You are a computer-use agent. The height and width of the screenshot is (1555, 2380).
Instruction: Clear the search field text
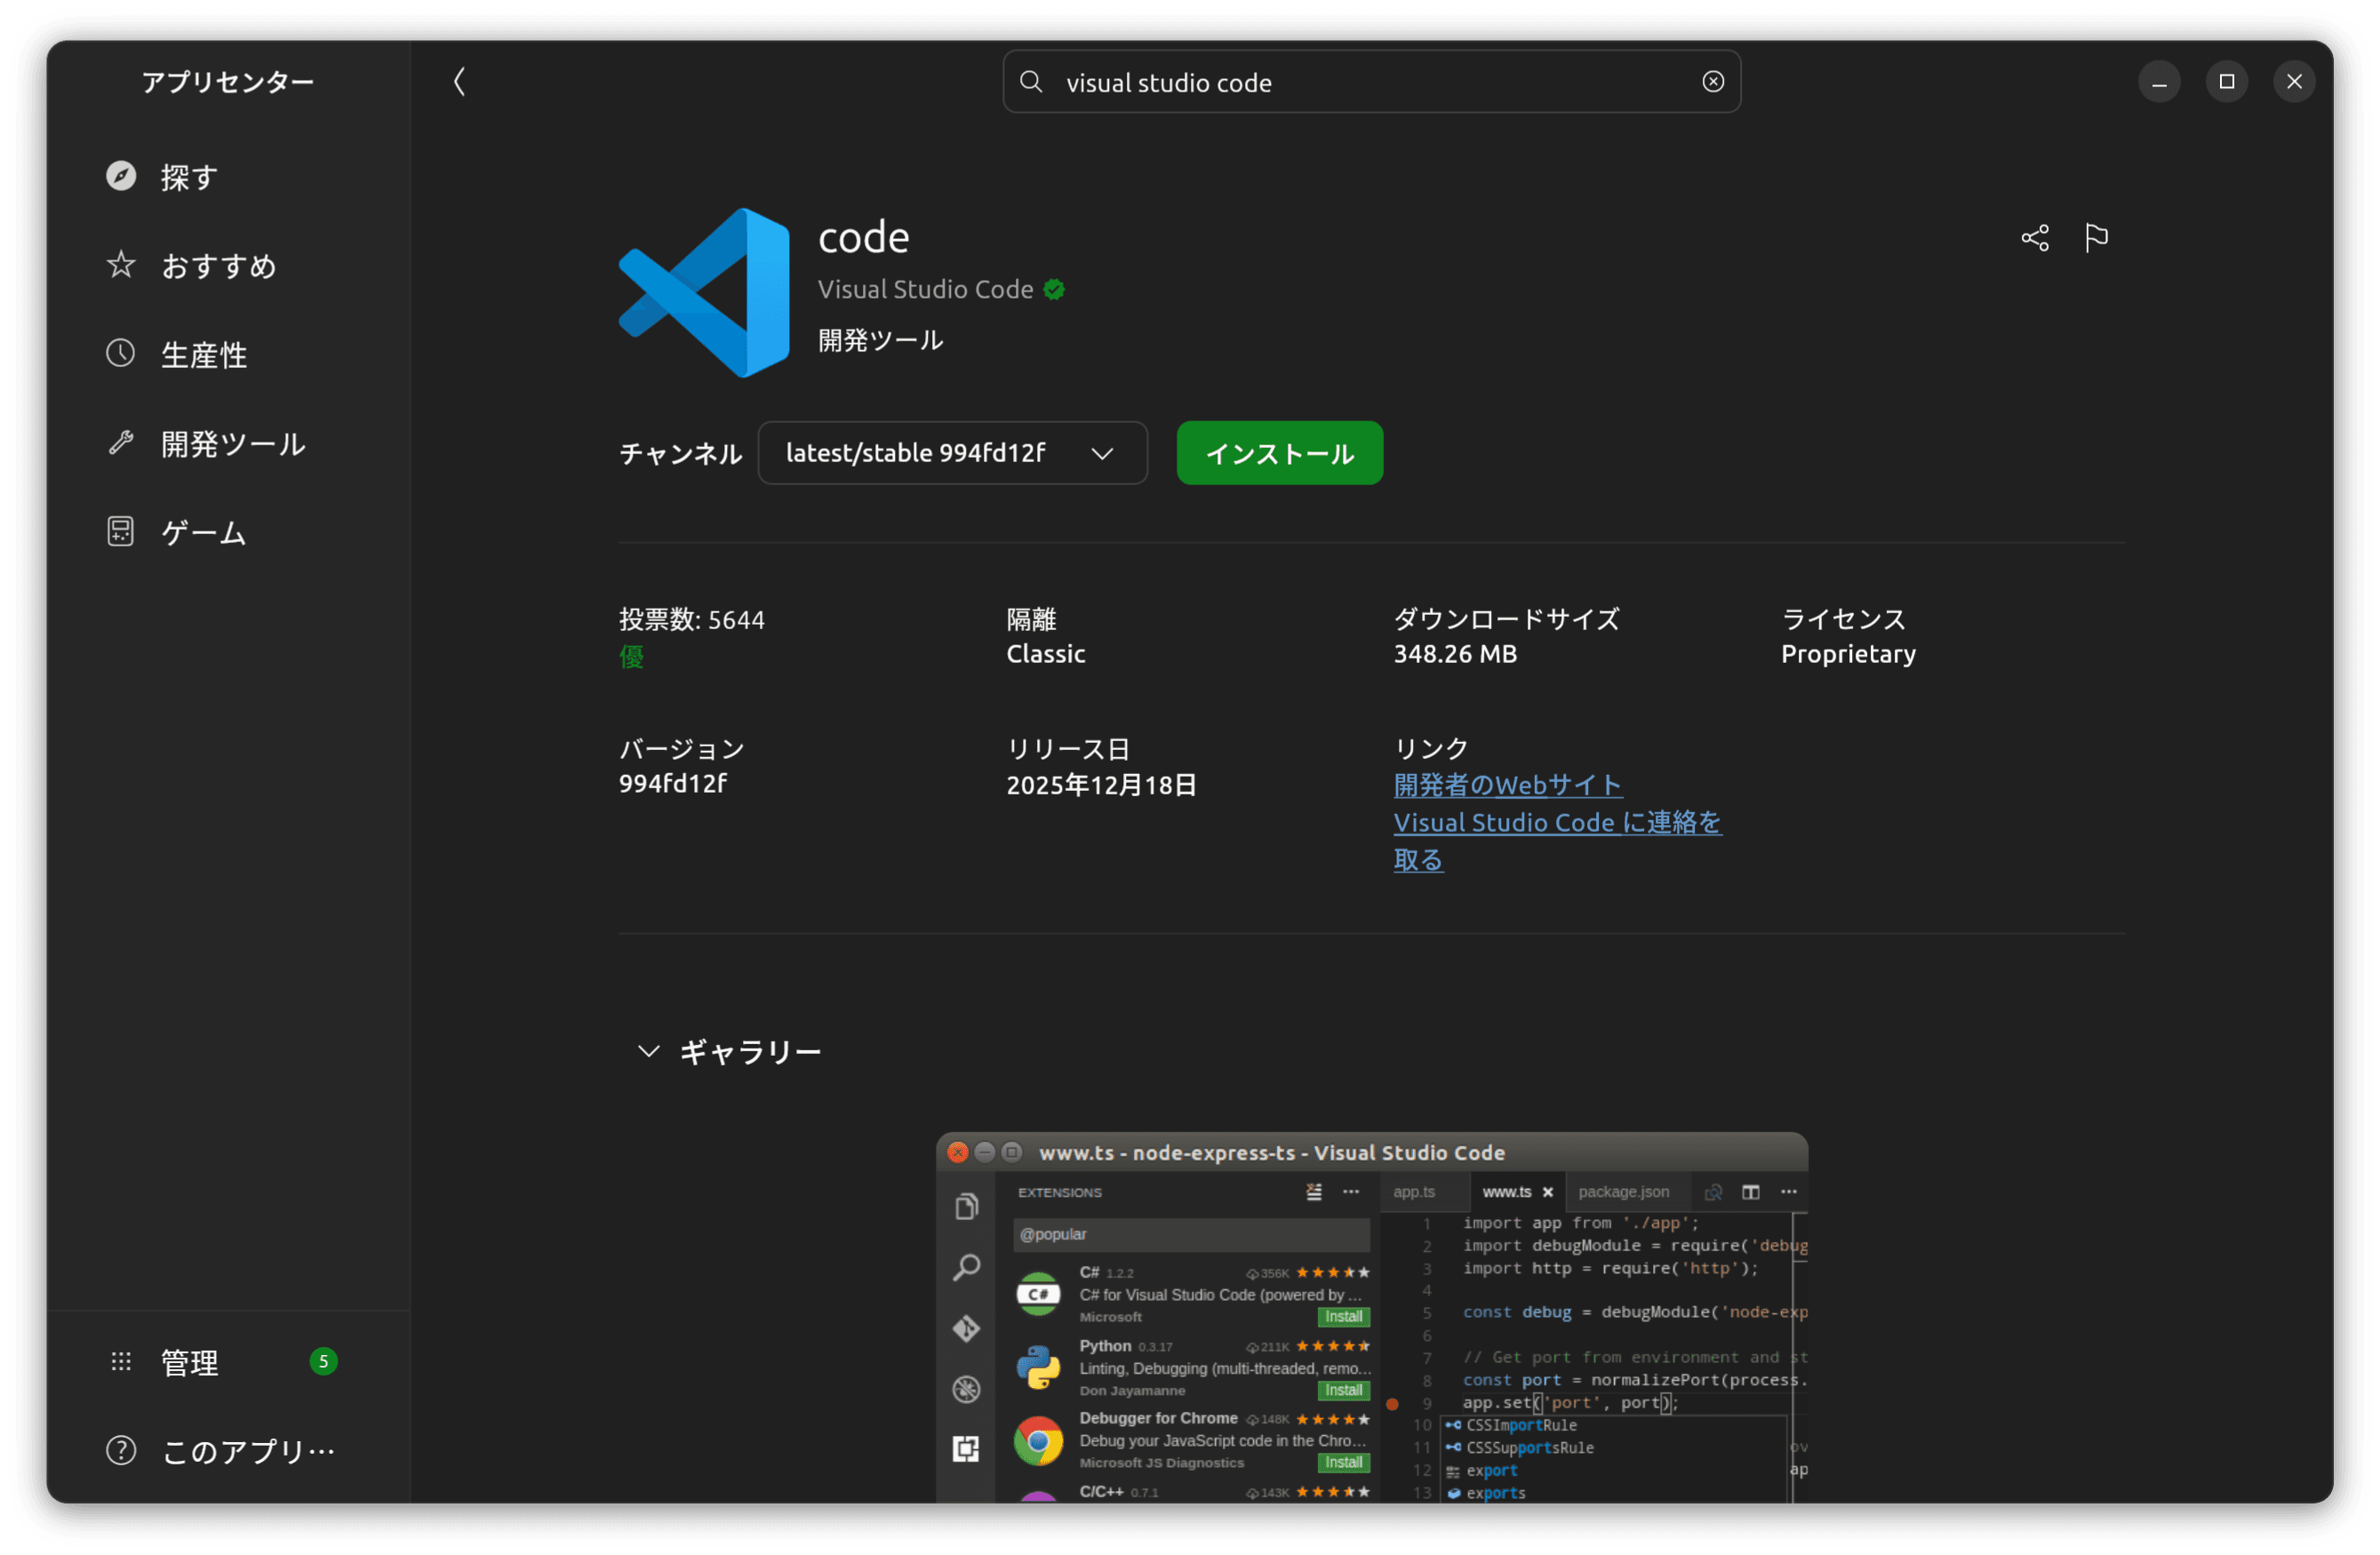(1712, 82)
